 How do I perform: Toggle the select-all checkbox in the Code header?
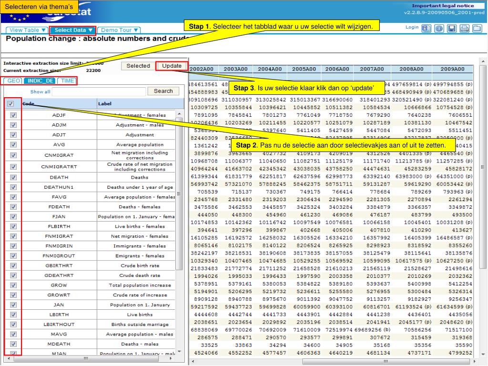coord(11,103)
